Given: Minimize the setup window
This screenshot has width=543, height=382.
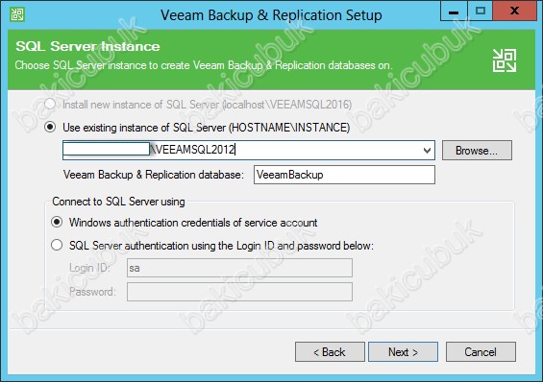Looking at the screenshot, I should click(x=454, y=12).
